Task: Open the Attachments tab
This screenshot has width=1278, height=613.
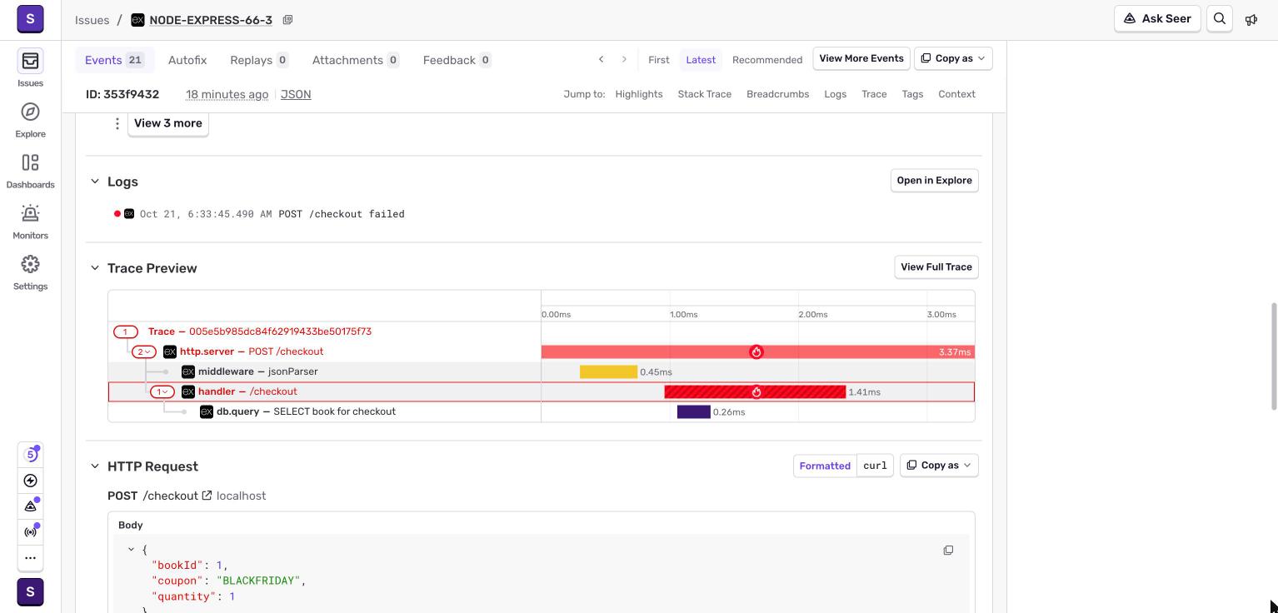Action: click(x=356, y=60)
